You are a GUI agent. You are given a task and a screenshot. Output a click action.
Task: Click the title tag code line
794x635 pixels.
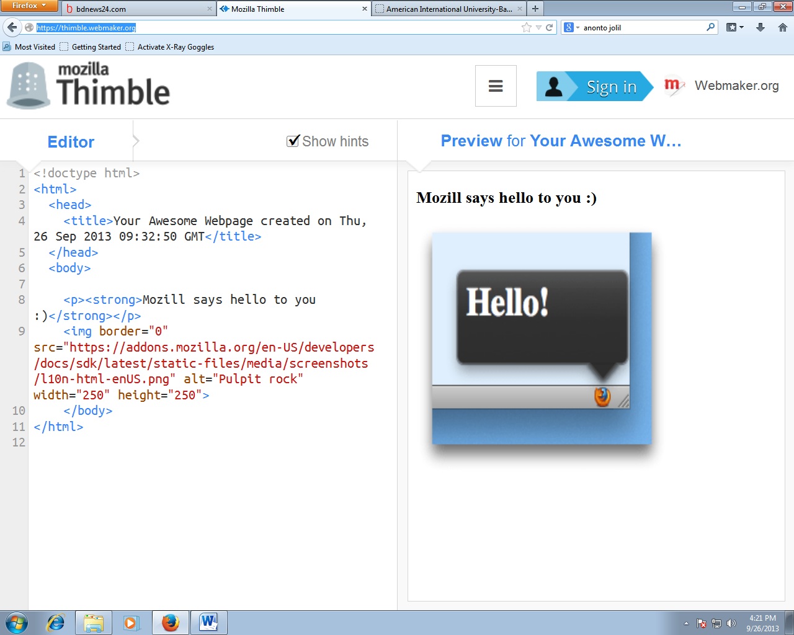[200, 228]
